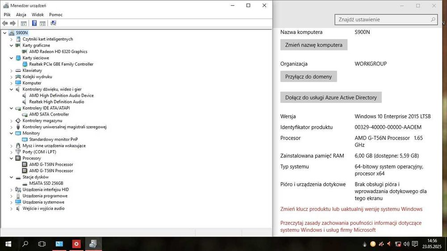Open the Action Center notifications icon

coord(415,244)
